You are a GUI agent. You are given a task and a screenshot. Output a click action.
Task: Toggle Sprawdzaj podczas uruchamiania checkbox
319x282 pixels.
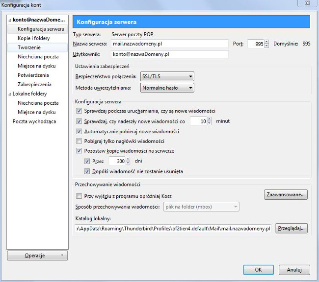click(79, 111)
